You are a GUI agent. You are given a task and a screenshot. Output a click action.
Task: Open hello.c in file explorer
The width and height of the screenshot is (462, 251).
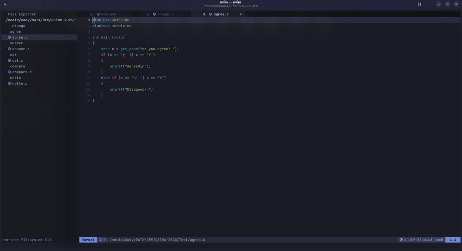coord(20,84)
